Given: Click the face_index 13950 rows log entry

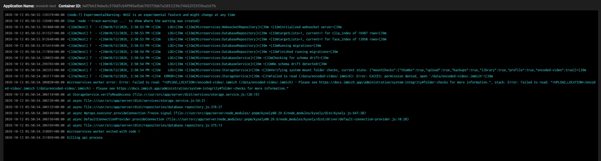Looking at the screenshot, I should [195, 39].
